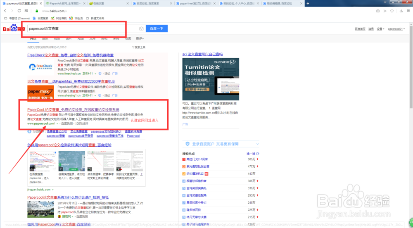The width and height of the screenshot is (413, 228).
Task: Open the 58生活 bookmark
Action: tap(76, 18)
